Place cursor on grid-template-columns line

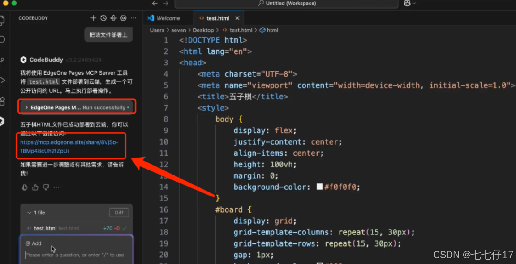coord(324,232)
